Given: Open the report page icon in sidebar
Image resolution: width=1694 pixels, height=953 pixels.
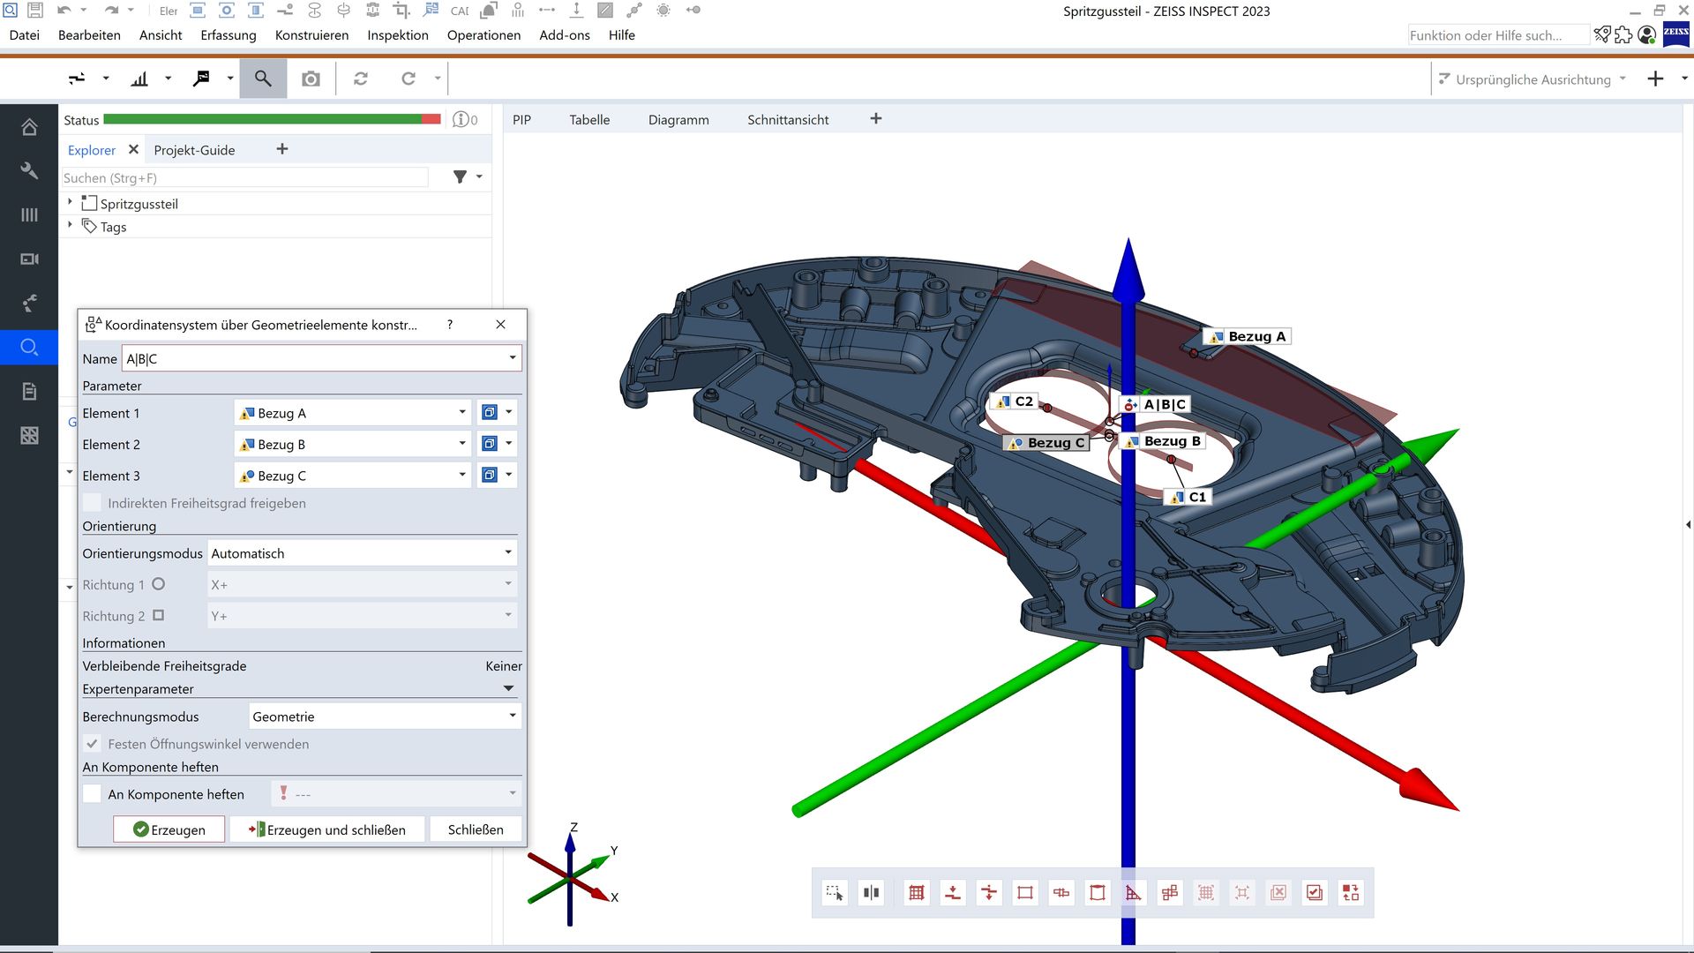Looking at the screenshot, I should (x=29, y=391).
